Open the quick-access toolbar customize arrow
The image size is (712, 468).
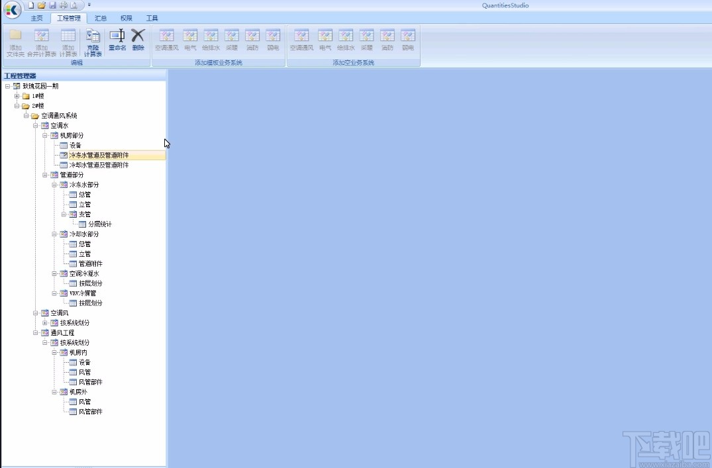coord(89,5)
